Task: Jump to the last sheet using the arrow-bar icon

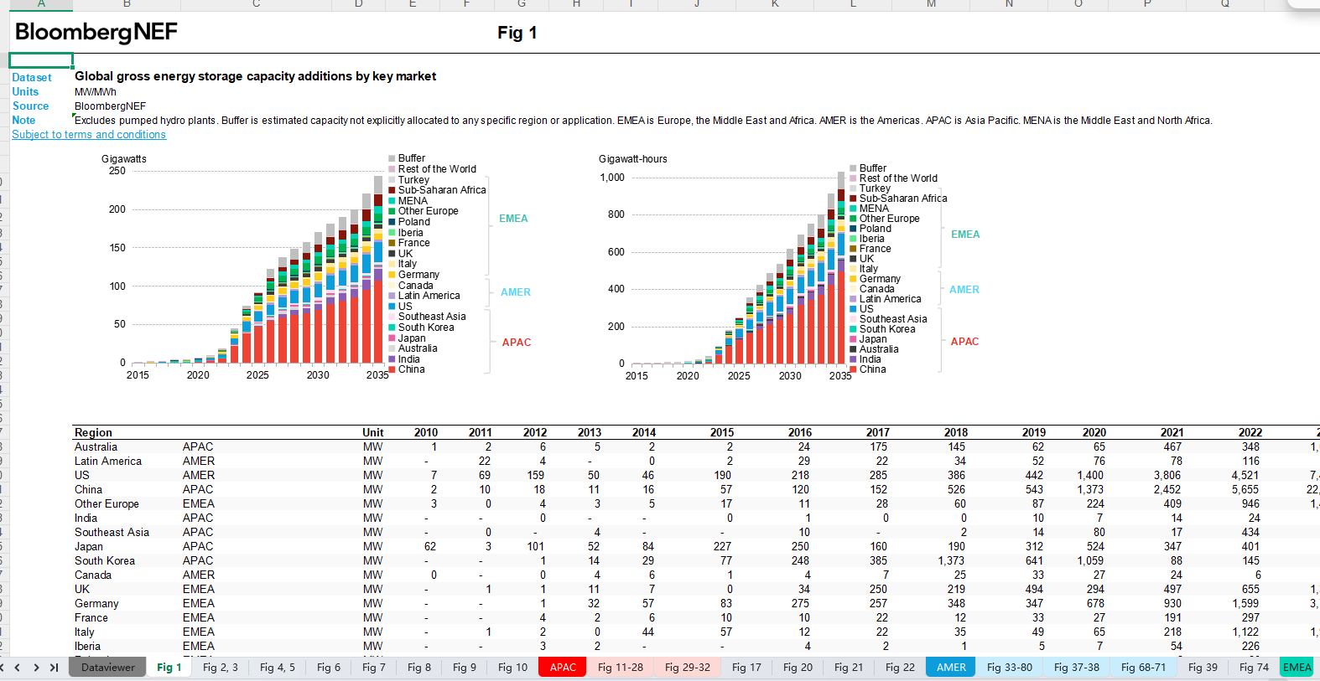Action: pos(54,668)
